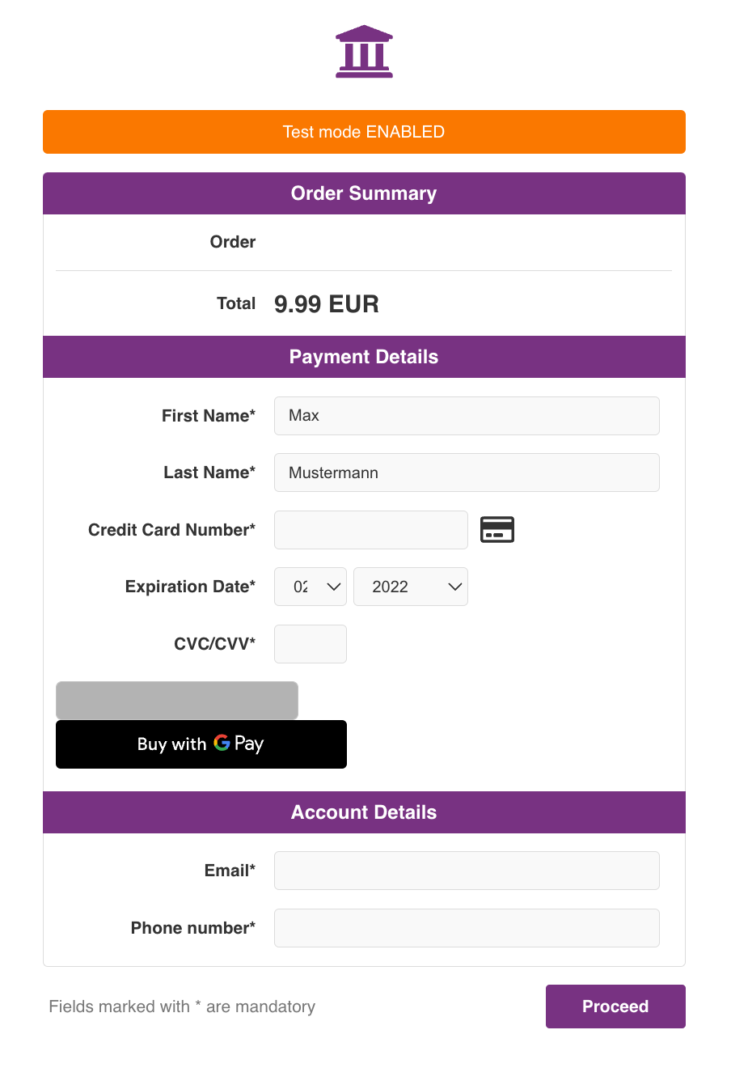Screen dimensions: 731x1068
Task: Focus the Credit Card Number input
Action: coord(371,530)
